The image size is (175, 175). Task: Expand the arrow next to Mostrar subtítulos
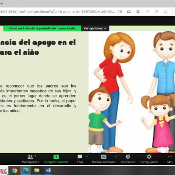point(115,156)
